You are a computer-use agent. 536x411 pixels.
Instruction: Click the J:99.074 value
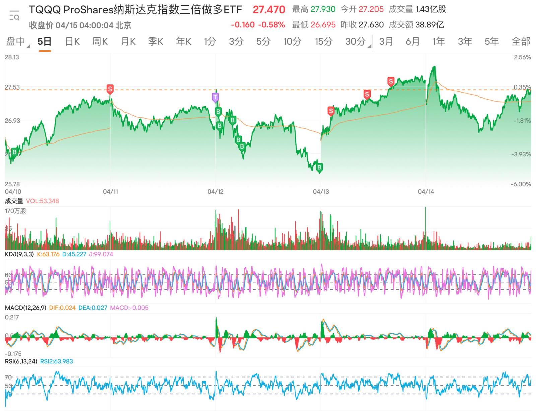click(101, 254)
